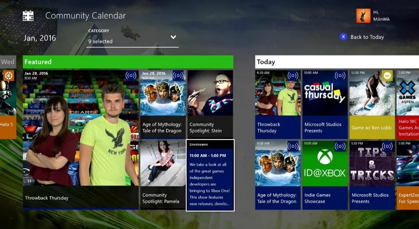Open the Community Spotlight: Pamela tile

[163, 175]
